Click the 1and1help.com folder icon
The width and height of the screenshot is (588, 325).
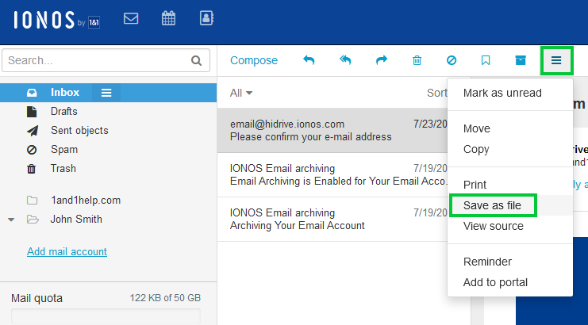pos(33,201)
